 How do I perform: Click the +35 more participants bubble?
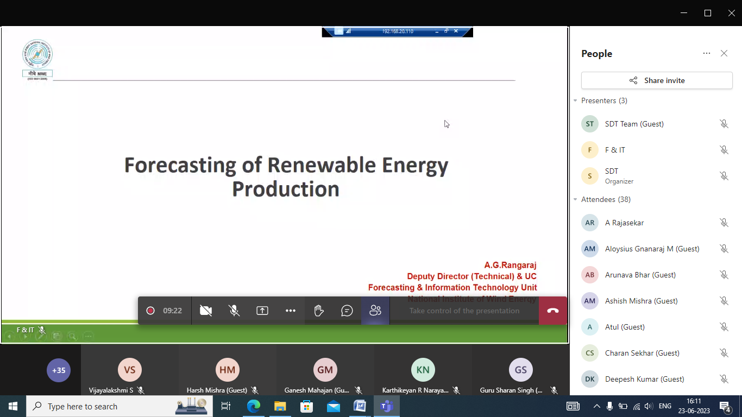[x=58, y=371]
